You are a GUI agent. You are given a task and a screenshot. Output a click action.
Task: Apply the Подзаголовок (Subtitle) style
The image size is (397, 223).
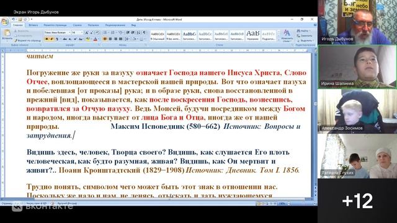coord(269,35)
